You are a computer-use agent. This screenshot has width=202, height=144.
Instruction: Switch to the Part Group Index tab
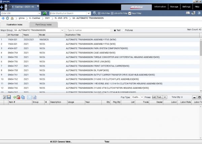pos(43,25)
